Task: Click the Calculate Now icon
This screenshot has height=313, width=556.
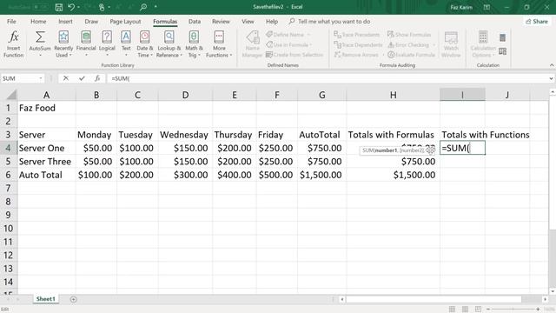Action: click(x=502, y=37)
